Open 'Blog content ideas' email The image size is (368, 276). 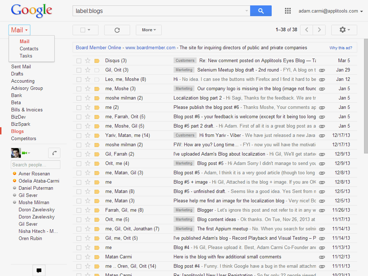[217, 220]
